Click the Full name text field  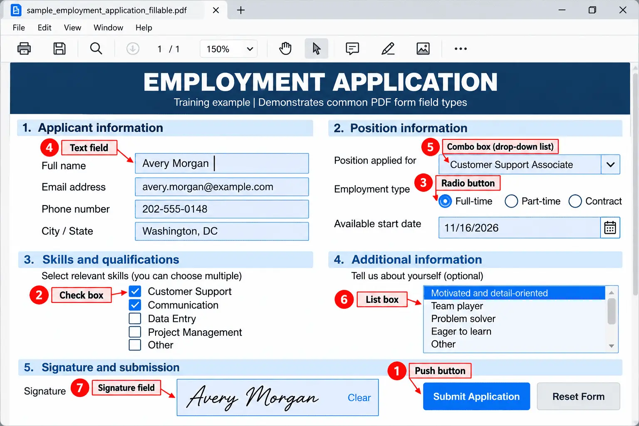tap(222, 163)
